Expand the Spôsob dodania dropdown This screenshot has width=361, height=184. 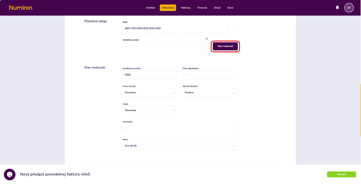click(x=210, y=92)
